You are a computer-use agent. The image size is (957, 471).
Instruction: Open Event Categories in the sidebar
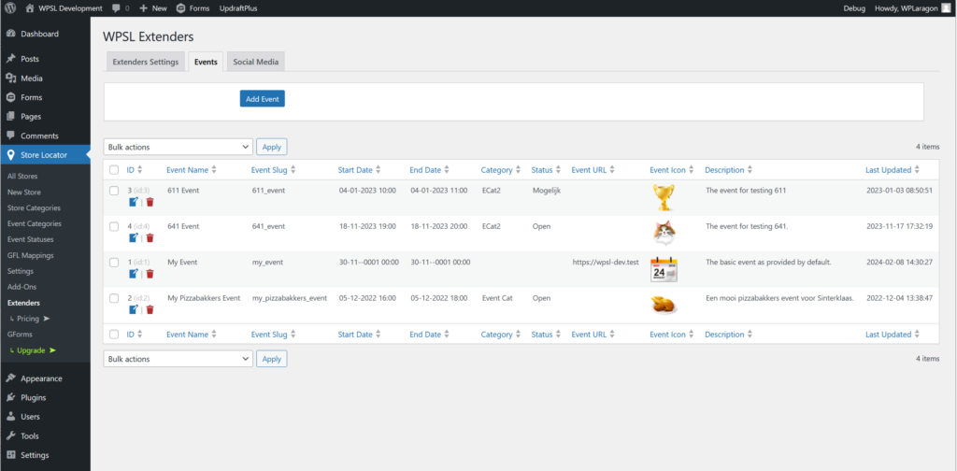(x=35, y=224)
